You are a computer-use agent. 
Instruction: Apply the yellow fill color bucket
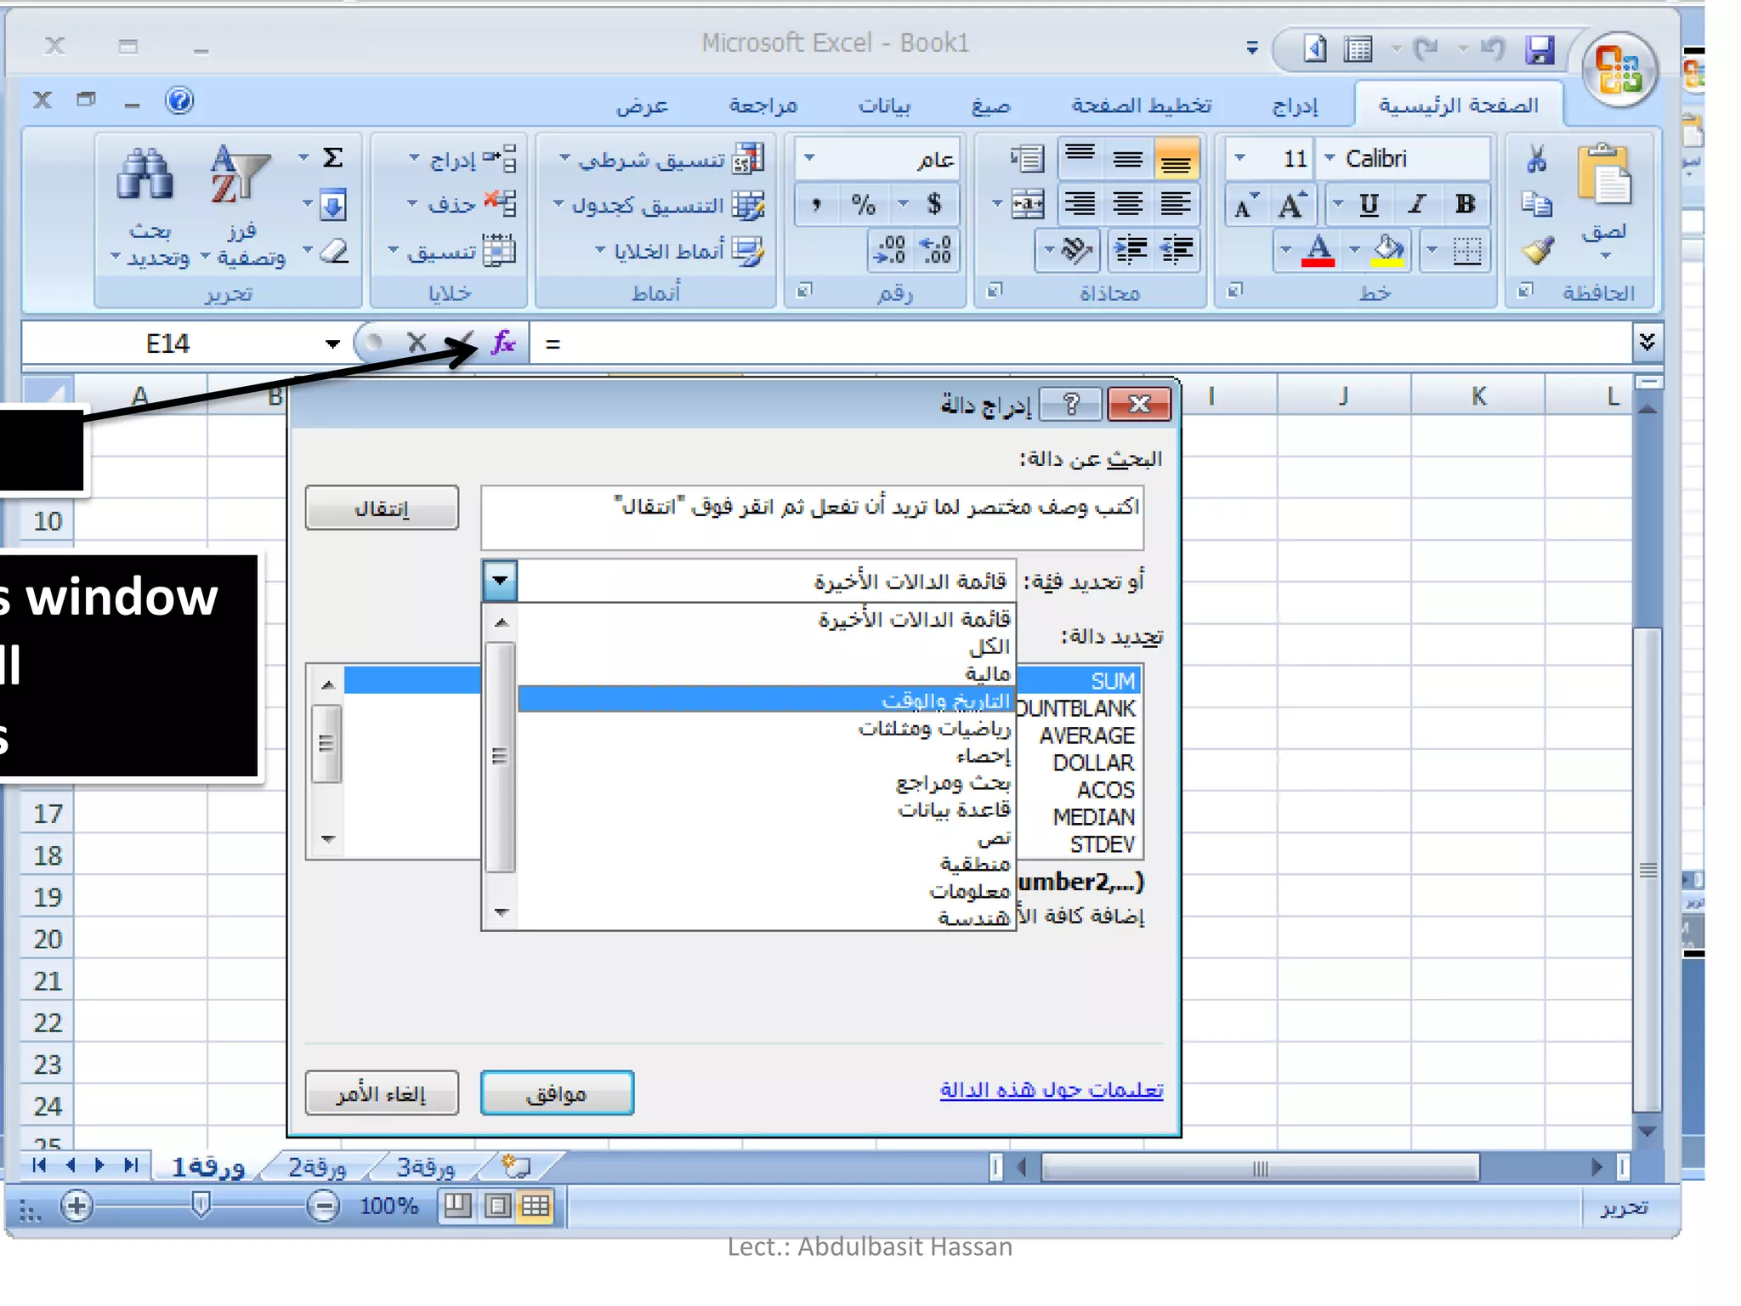coord(1388,251)
